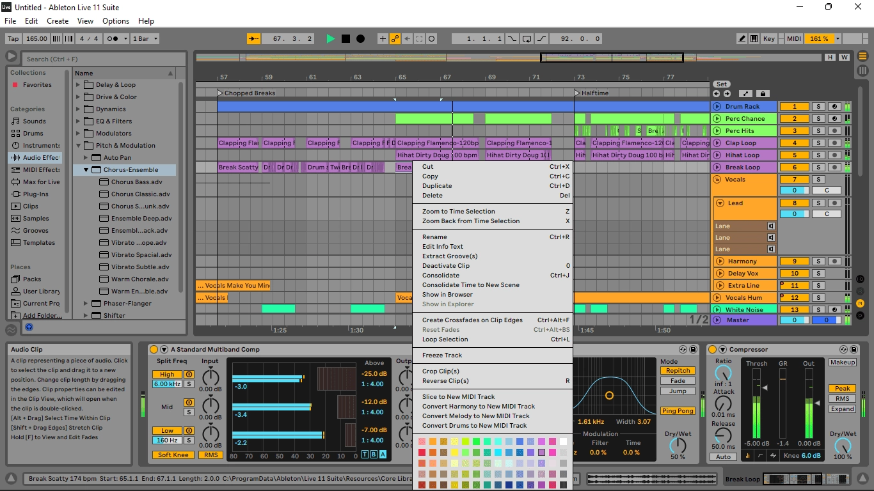
Task: Arm the Clap Loop track for recording
Action: pyautogui.click(x=834, y=143)
